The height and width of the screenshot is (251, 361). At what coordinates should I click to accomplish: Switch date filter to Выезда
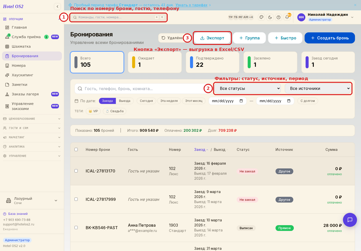125,101
